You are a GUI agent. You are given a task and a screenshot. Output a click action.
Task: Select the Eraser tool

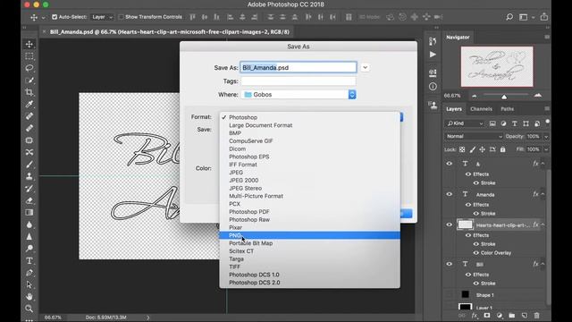point(29,200)
